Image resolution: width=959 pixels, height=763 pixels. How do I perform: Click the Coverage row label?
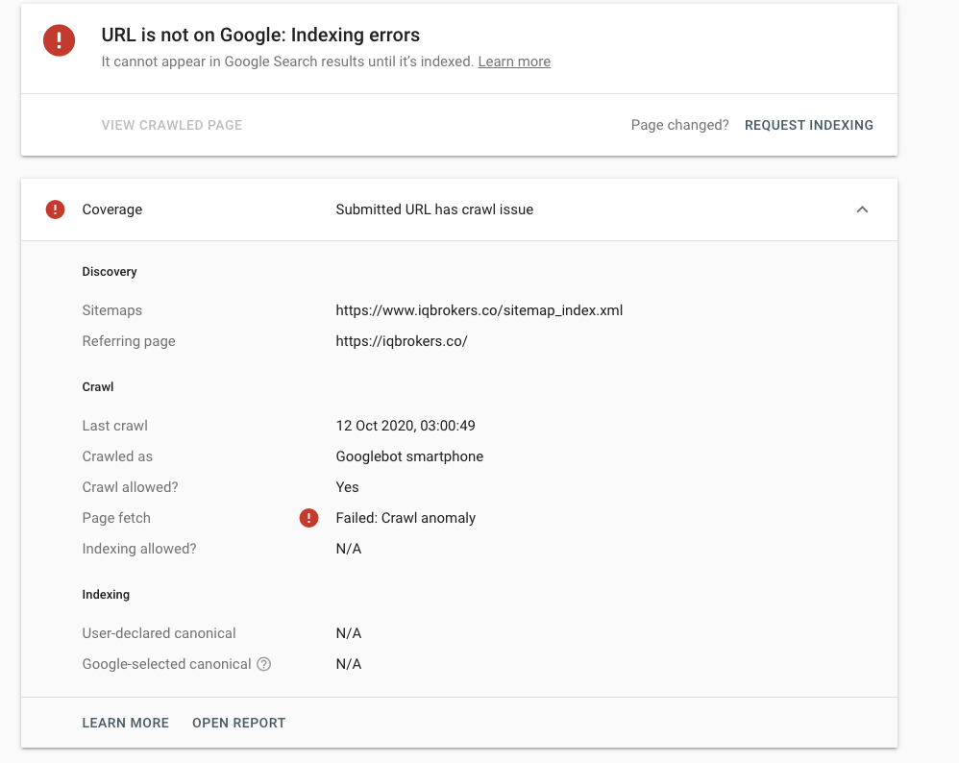coord(112,209)
